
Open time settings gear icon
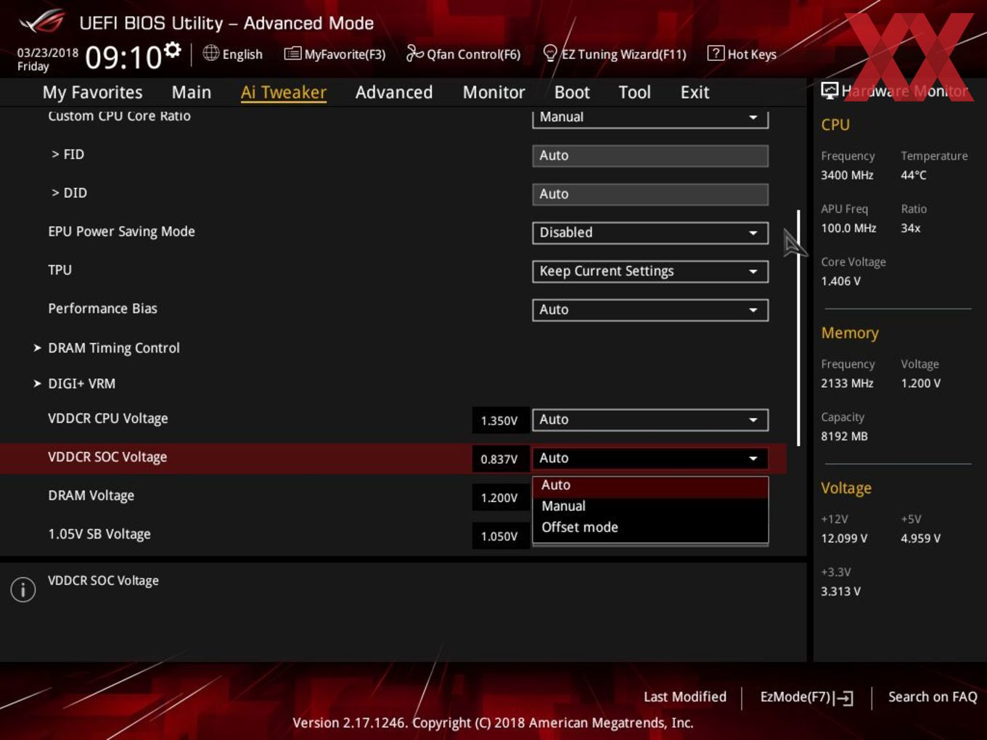point(172,49)
